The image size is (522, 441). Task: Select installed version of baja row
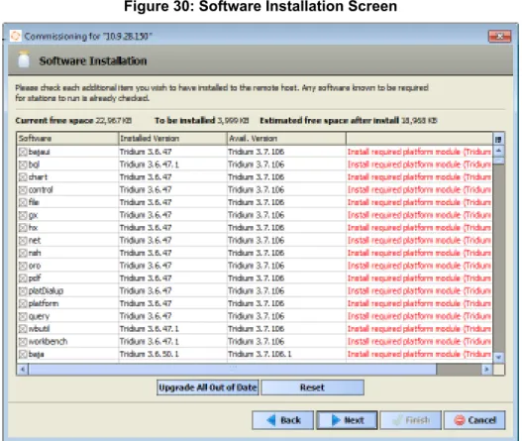[x=150, y=355]
